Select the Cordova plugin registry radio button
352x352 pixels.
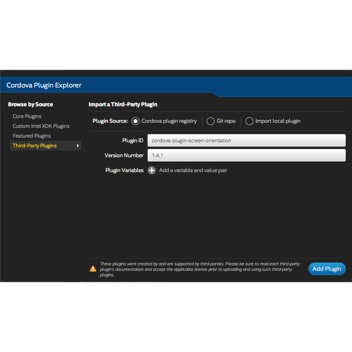tap(135, 121)
